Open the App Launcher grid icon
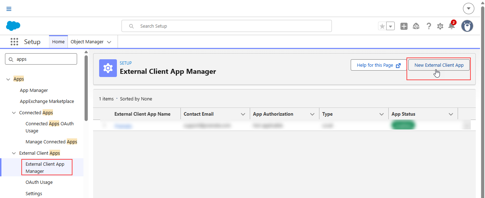 click(14, 42)
